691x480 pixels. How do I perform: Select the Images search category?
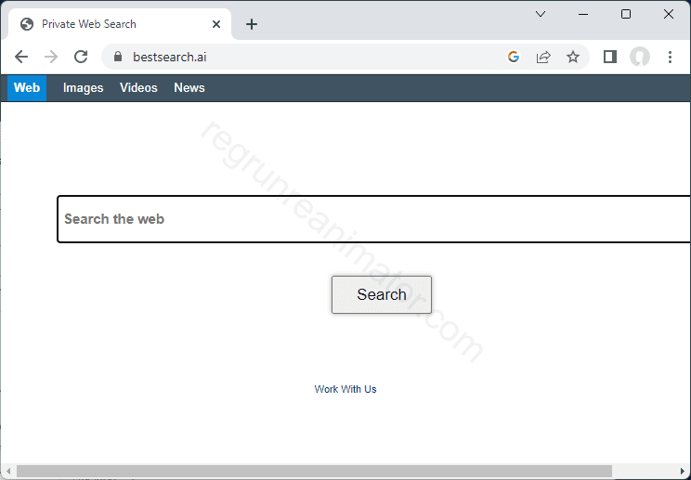pos(83,88)
